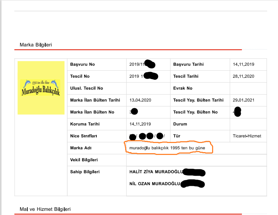Select the 'Mal ve Hizmet Bilgileri' heading

[x=45, y=209]
